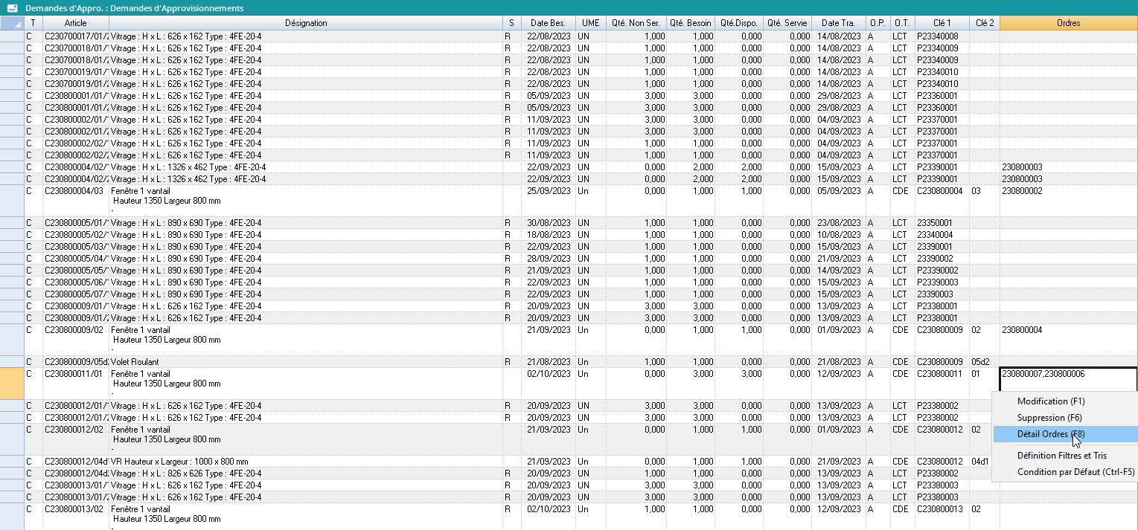This screenshot has height=530, width=1138.
Task: Click the grid's select-all corner cell
Action: click(12, 23)
